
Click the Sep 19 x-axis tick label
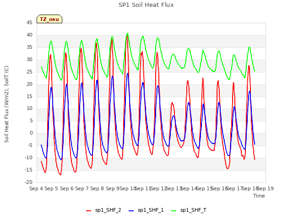pos(266,188)
